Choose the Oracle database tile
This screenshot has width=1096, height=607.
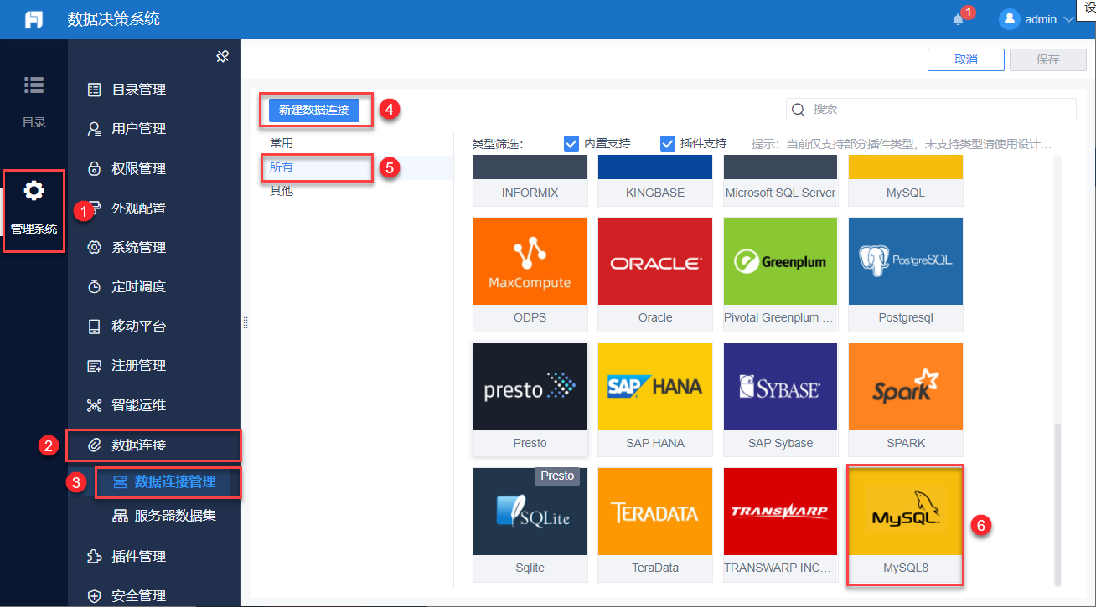[x=655, y=275]
